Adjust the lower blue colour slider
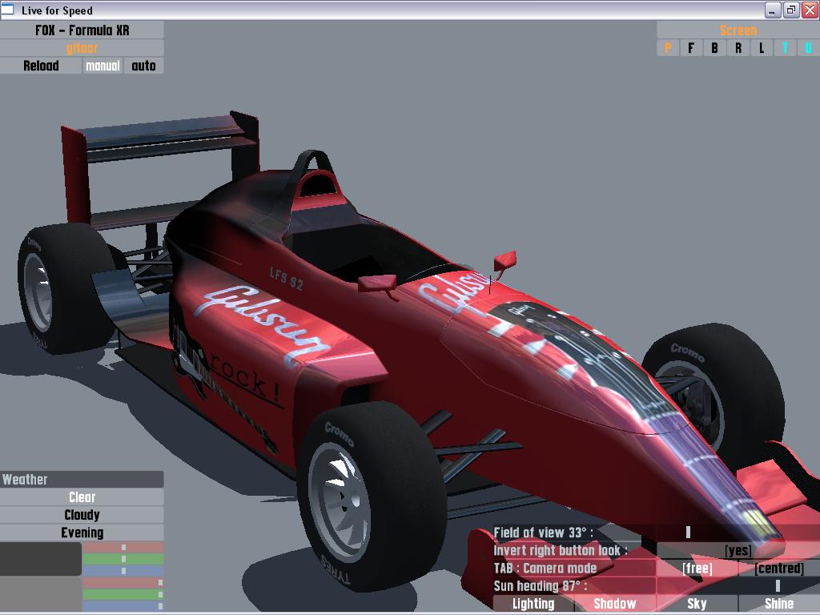The image size is (820, 615). tap(123, 605)
